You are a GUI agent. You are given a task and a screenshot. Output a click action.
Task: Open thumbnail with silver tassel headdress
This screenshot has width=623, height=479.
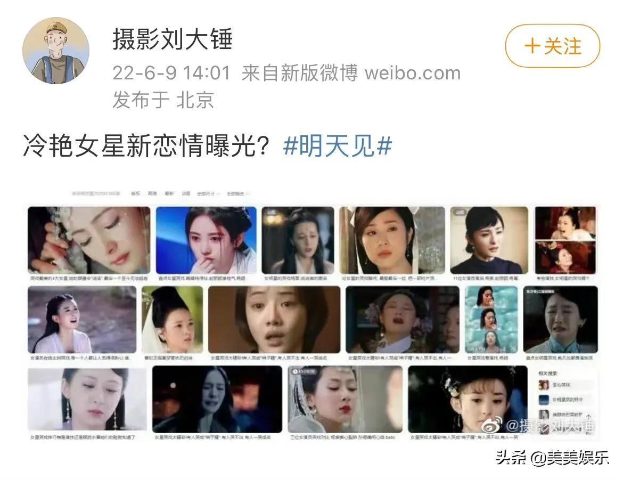345,399
